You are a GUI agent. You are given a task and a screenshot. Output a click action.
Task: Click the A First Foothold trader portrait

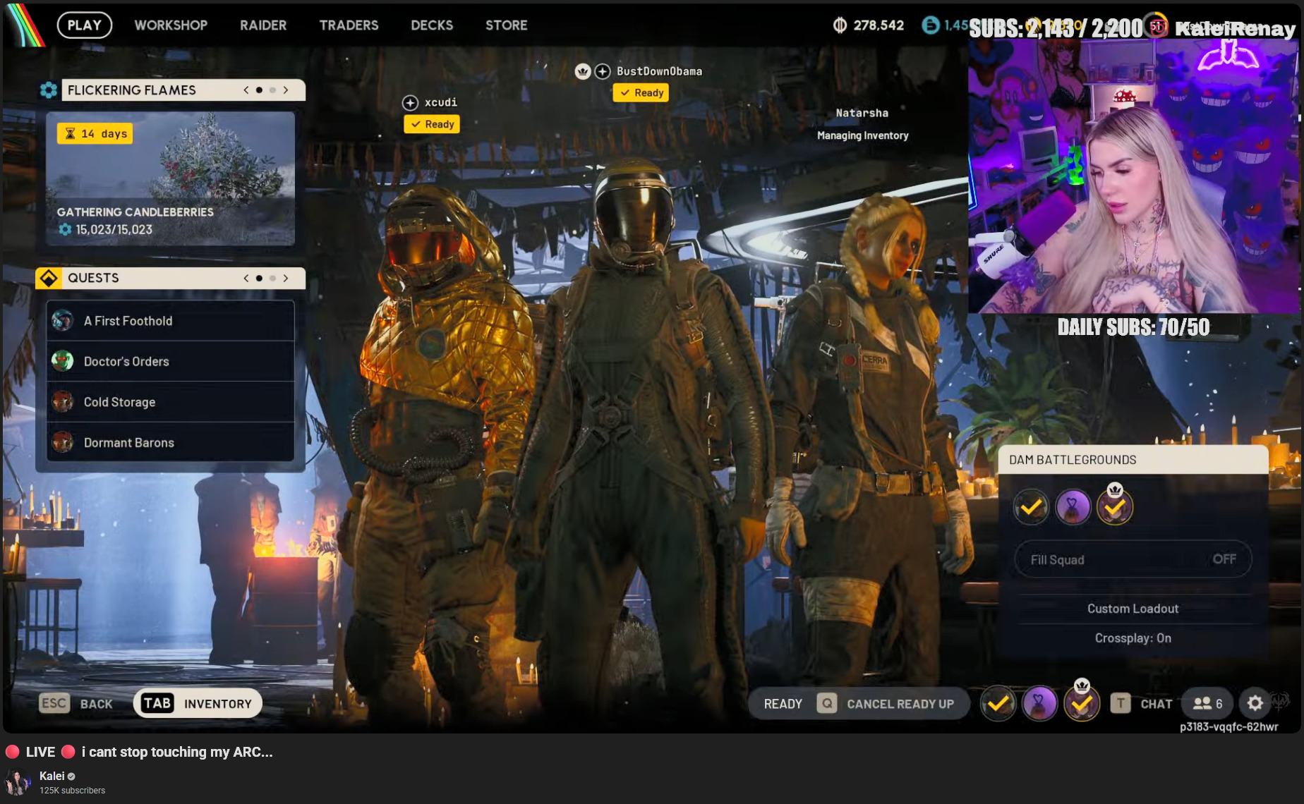[63, 321]
